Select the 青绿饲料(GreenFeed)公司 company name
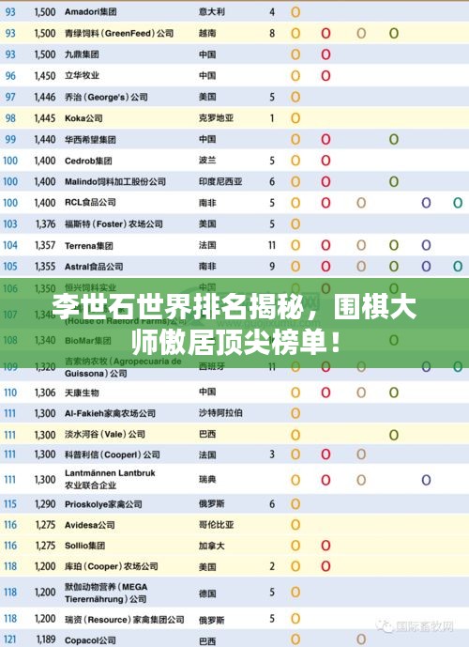The height and width of the screenshot is (647, 469). click(119, 33)
